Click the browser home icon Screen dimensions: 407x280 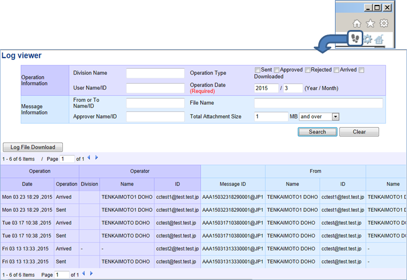click(x=357, y=23)
